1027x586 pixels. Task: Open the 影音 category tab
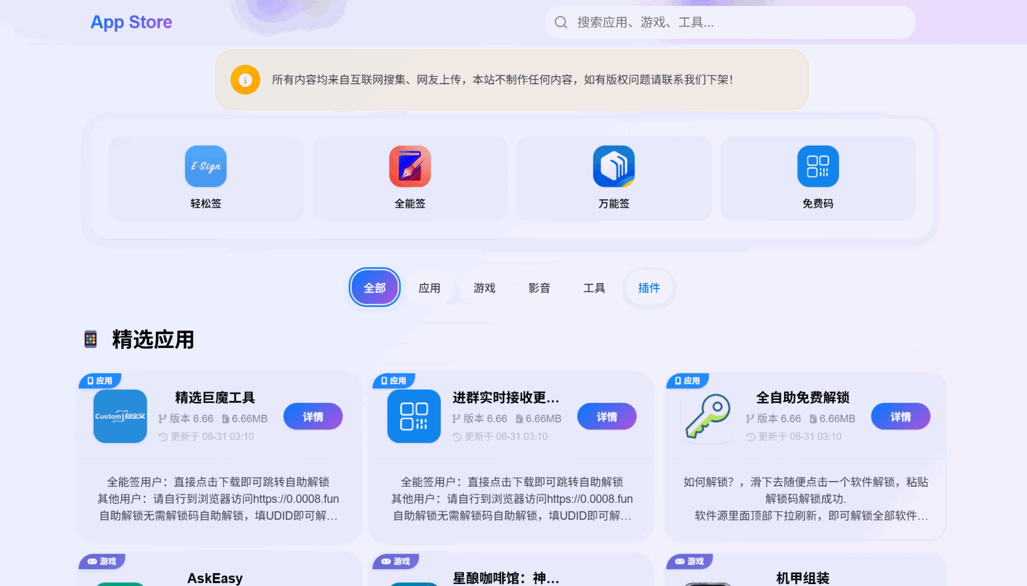click(x=539, y=288)
